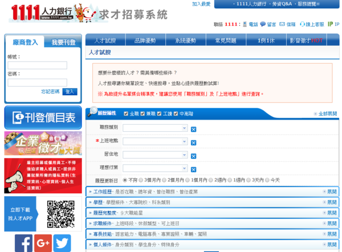This screenshot has width=342, height=252.
Task: Open the 刊登價目表 banner
Action: click(43, 118)
